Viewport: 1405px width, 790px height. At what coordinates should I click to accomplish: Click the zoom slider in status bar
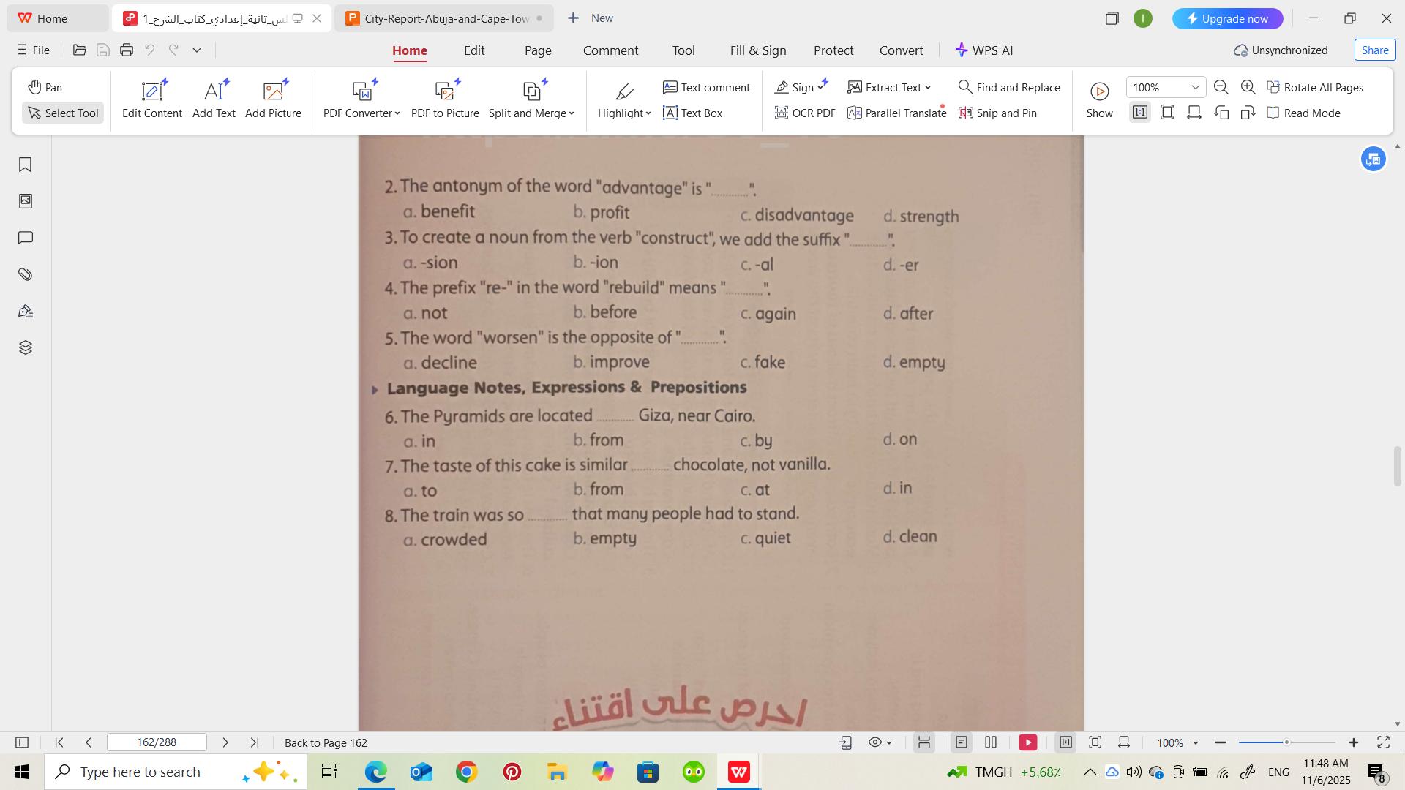tap(1286, 742)
